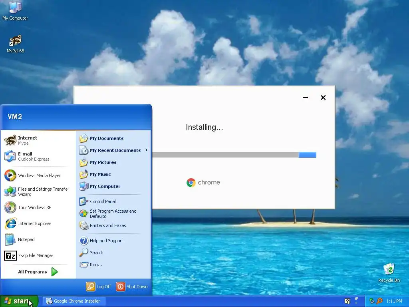The width and height of the screenshot is (409, 307).
Task: Open Internet Explorer icon in Start menu
Action: (x=10, y=223)
